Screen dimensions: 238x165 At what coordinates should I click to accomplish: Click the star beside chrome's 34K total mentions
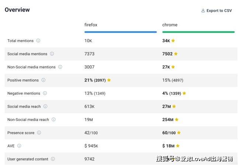tap(173, 40)
